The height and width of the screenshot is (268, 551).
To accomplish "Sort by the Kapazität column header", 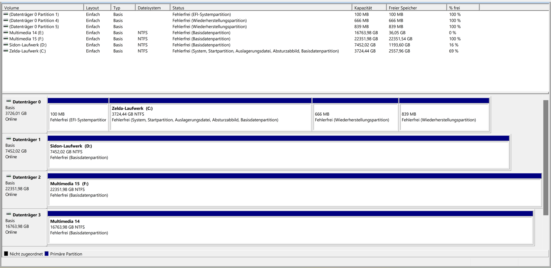I will [369, 8].
